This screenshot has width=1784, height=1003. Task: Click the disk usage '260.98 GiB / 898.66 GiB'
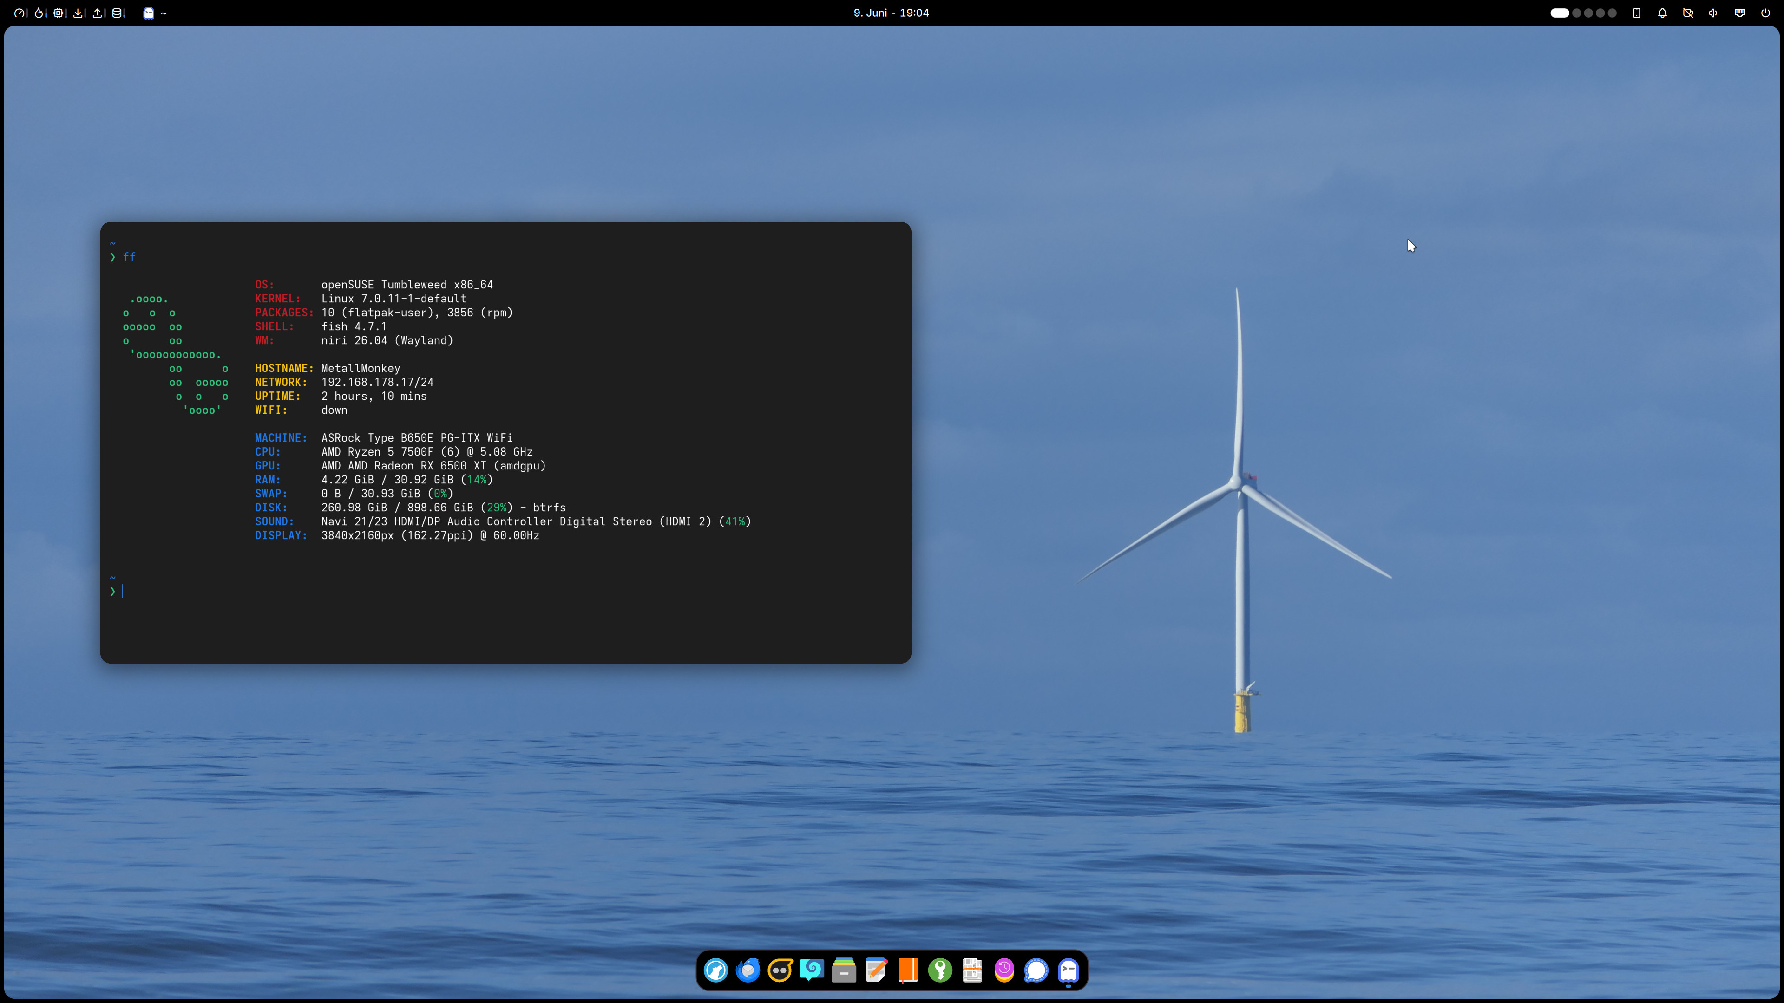point(398,508)
